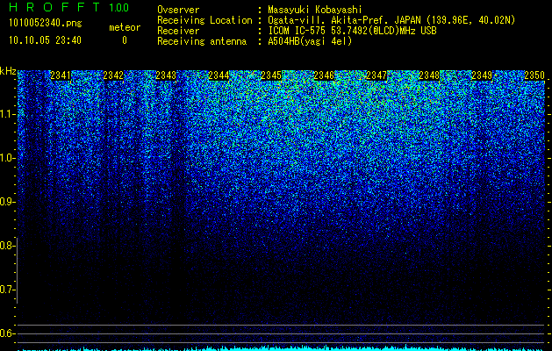Click the 2347 time marker
The image size is (552, 351).
click(376, 75)
